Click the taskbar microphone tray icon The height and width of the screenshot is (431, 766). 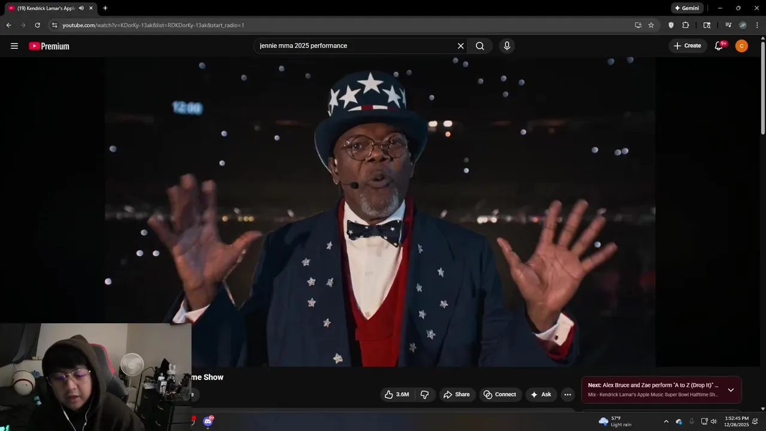(692, 421)
